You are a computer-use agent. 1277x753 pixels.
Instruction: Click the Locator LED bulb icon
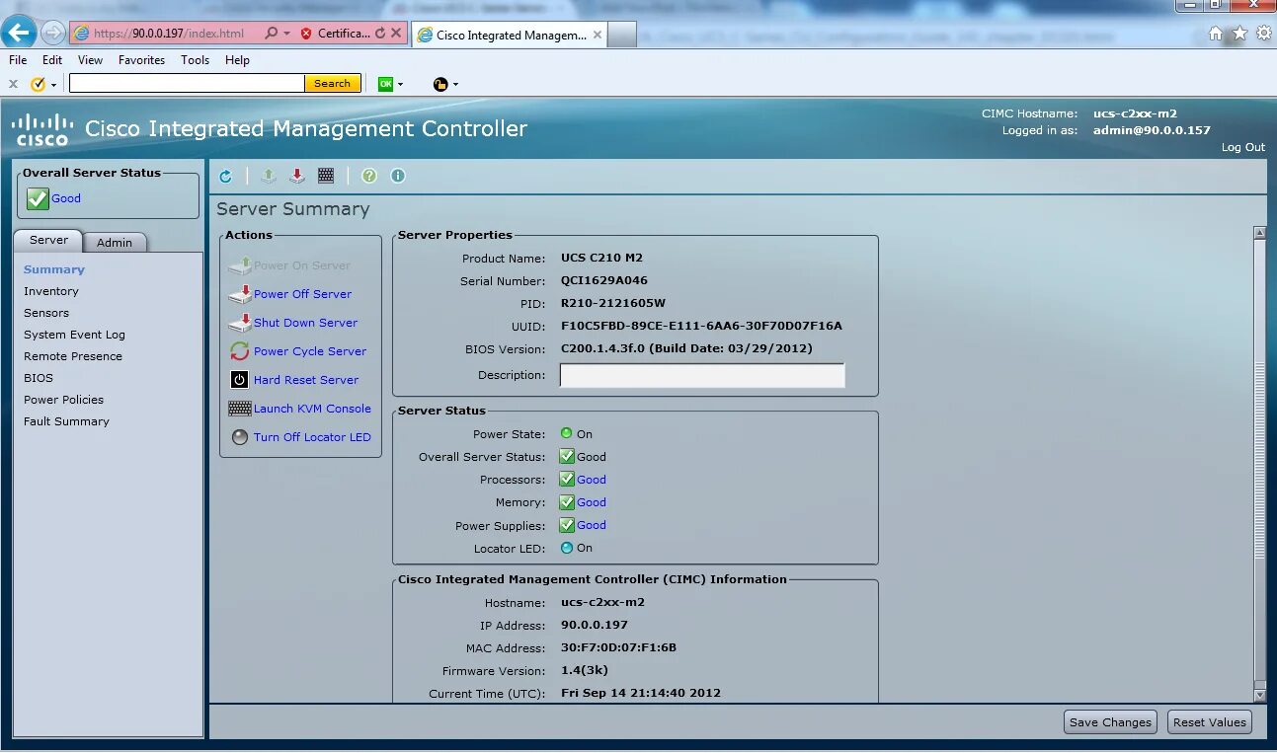tap(240, 437)
